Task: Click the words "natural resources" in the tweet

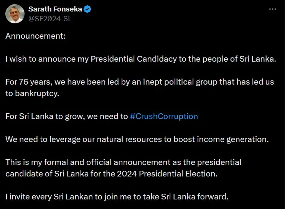Action: [129, 139]
